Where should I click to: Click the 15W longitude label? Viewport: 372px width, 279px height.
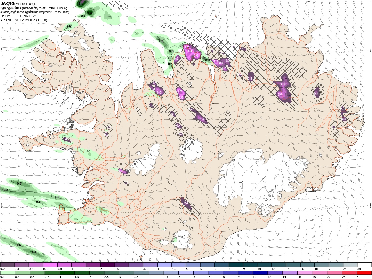(308, 1)
